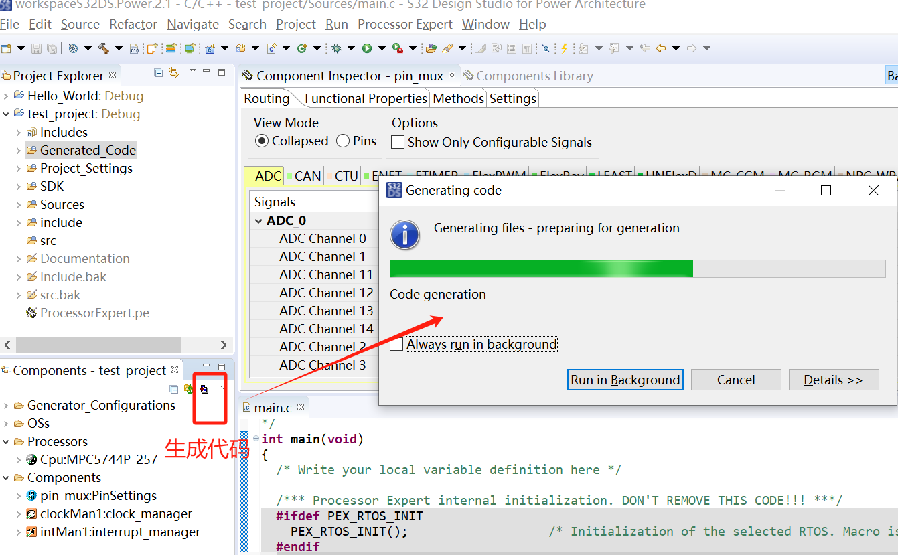Screen dimensions: 898x555
Task: Open the Project menu
Action: point(295,24)
